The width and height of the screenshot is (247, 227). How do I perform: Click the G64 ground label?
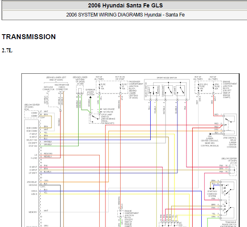click(x=210, y=136)
